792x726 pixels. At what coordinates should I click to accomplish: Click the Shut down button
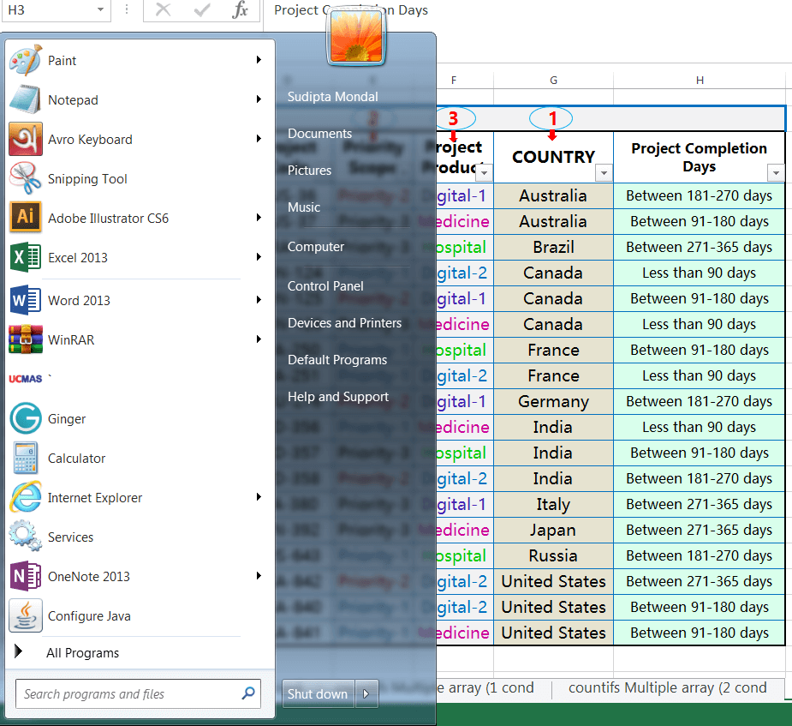click(x=319, y=693)
